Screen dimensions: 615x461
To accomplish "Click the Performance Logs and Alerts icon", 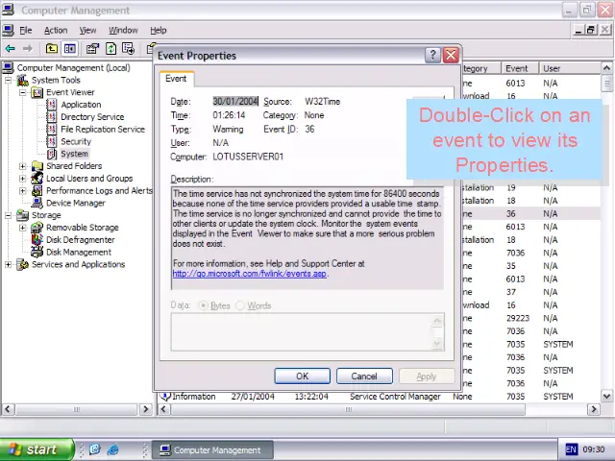I will [37, 190].
